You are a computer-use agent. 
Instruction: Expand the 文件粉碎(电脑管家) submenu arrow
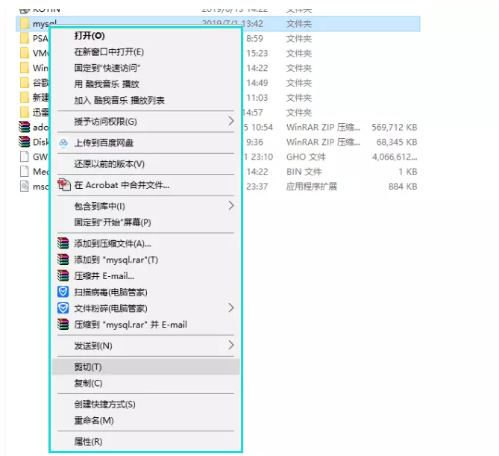[x=231, y=308]
